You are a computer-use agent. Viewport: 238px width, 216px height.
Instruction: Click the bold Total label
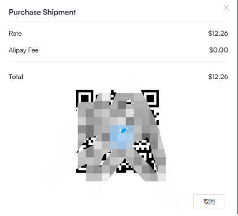(x=16, y=77)
